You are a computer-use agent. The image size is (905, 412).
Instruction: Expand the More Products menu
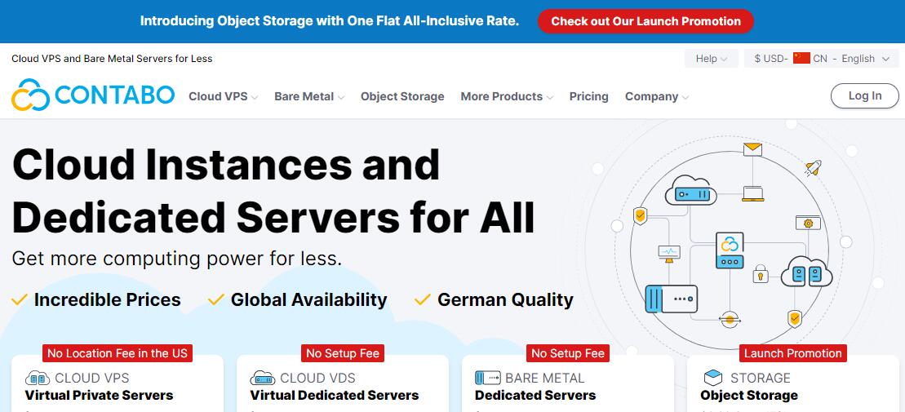507,96
